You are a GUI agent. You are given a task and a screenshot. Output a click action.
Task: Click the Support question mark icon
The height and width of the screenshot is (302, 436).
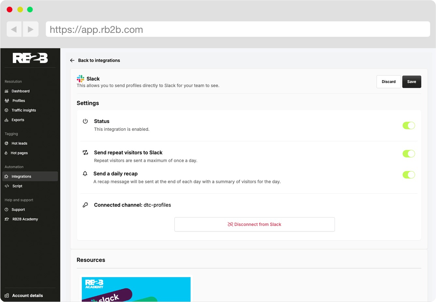tap(7, 210)
